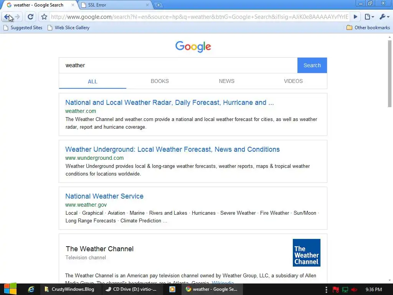
Task: Minimize the browser window
Action: 361,3
